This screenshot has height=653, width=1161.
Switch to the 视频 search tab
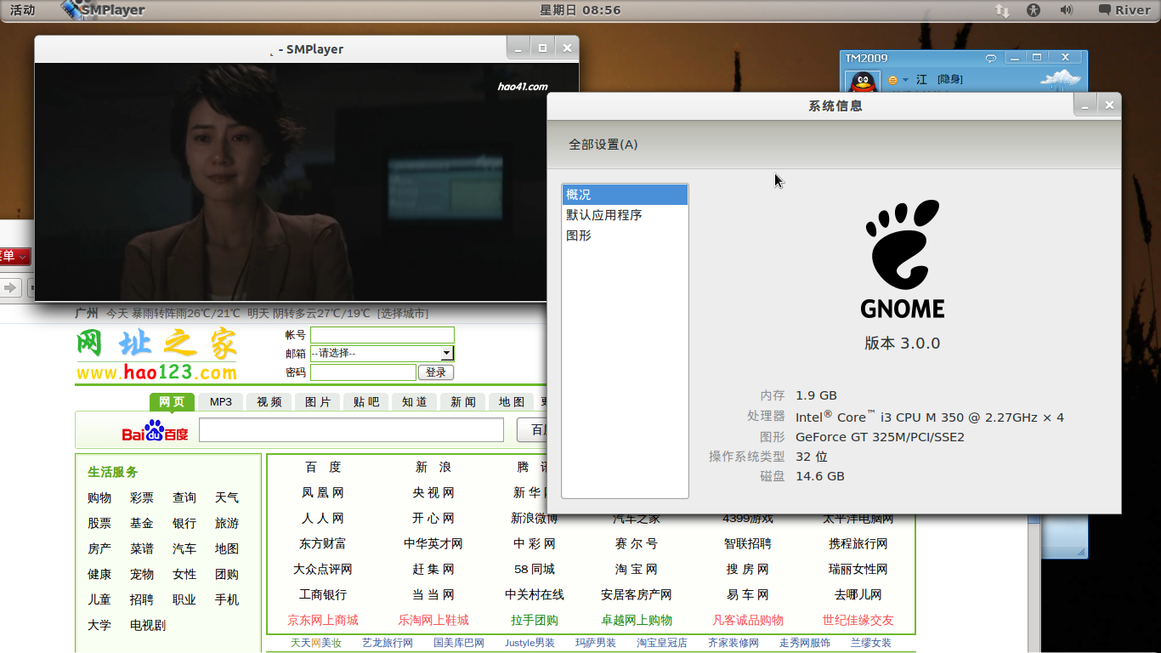click(269, 401)
